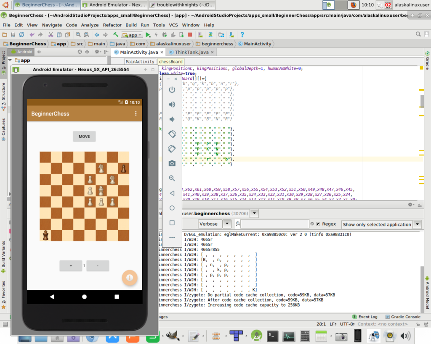431x344 pixels.
Task: Click the green Run app button
Action: click(148, 35)
